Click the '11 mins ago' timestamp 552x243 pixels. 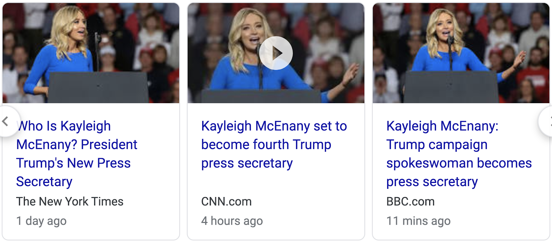(x=418, y=221)
